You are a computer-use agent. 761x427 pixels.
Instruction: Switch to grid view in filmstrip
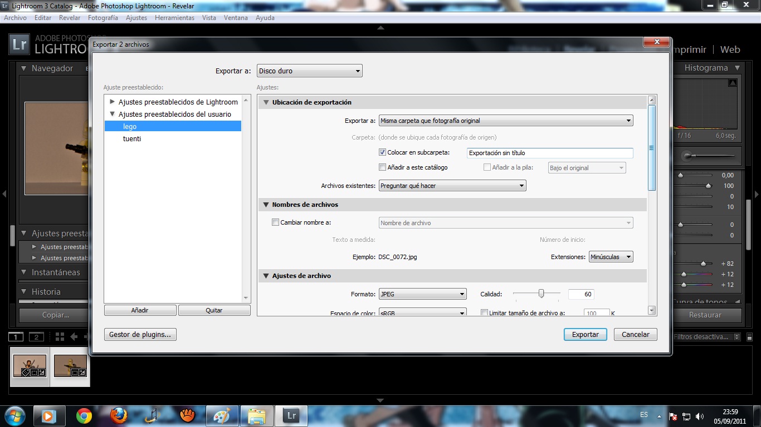(59, 337)
